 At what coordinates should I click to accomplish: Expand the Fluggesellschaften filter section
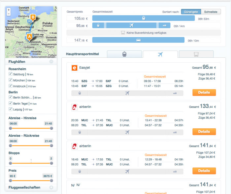(51, 187)
